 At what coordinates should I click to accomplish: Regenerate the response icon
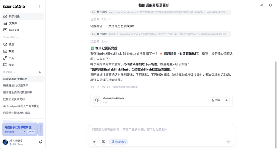click(x=98, y=87)
